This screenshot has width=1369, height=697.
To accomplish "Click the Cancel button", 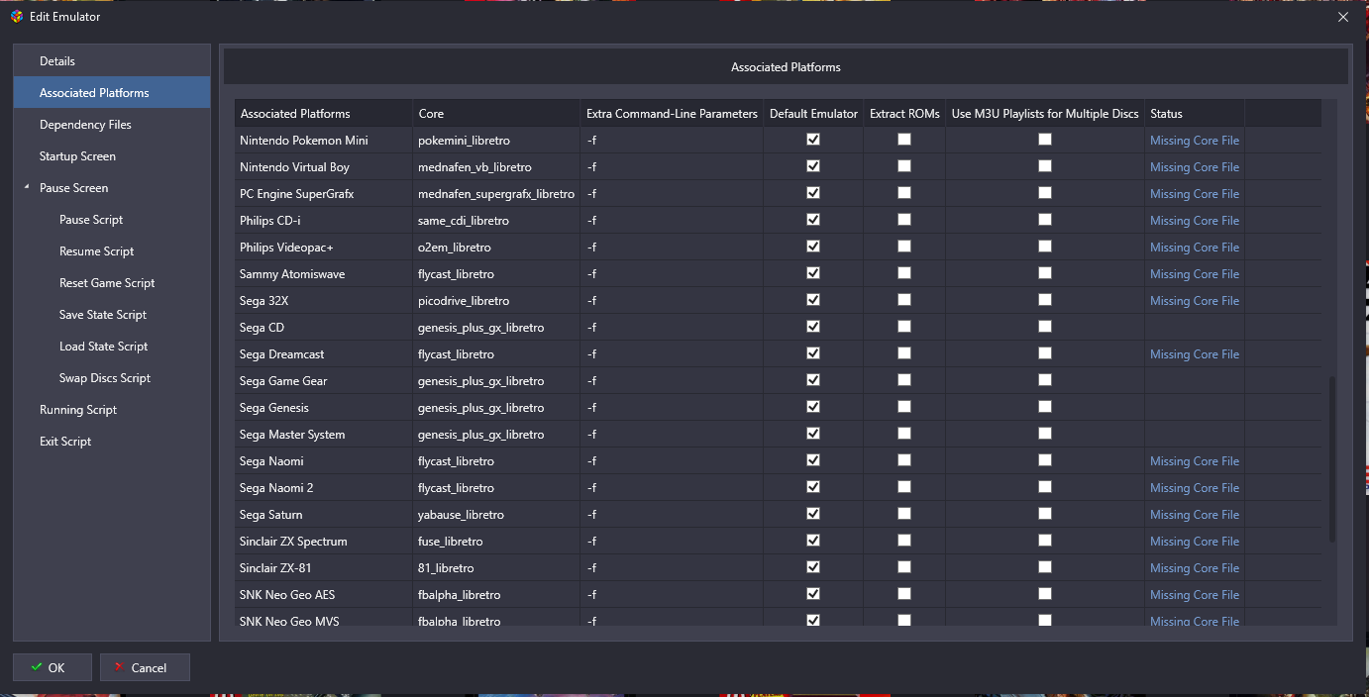I will [145, 667].
